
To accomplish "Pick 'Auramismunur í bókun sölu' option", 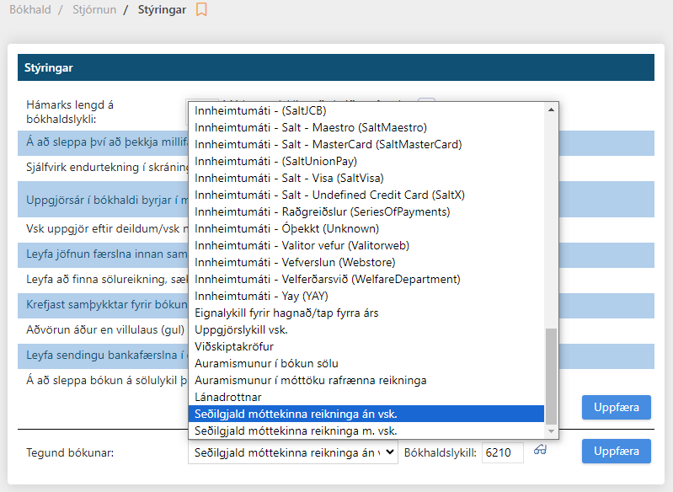I will click(266, 363).
